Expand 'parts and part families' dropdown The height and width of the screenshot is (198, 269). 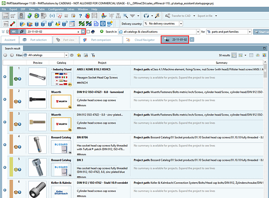click(250, 32)
